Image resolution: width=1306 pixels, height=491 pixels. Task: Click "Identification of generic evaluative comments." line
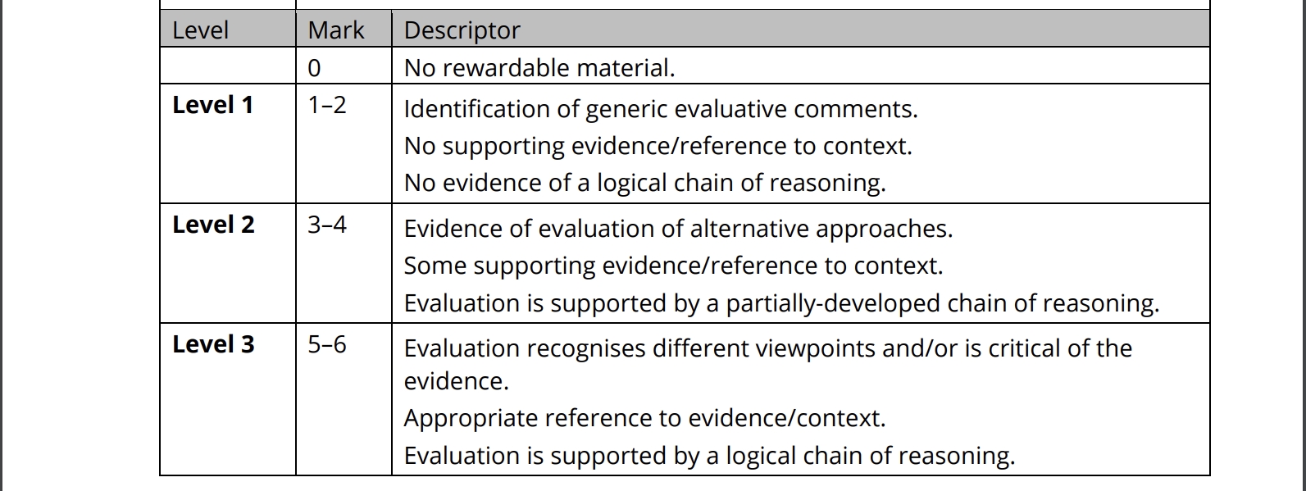pyautogui.click(x=660, y=109)
